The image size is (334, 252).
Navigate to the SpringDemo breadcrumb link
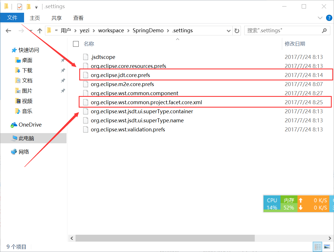pos(148,30)
